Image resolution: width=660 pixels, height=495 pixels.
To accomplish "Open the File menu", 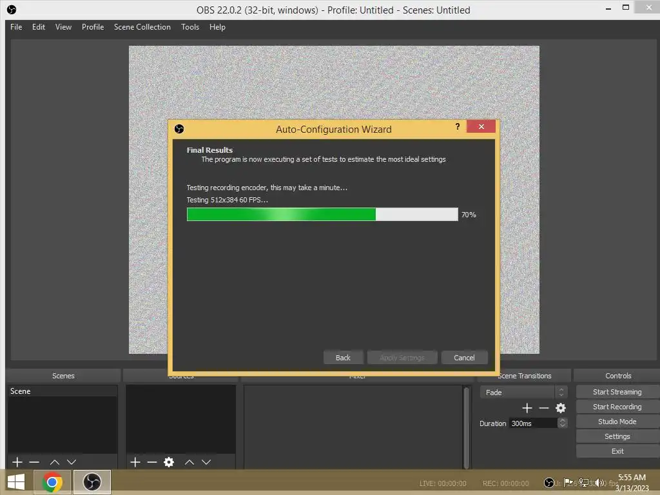I will [x=16, y=27].
